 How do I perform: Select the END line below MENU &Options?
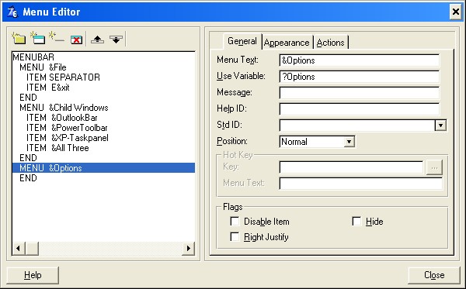[x=28, y=178]
